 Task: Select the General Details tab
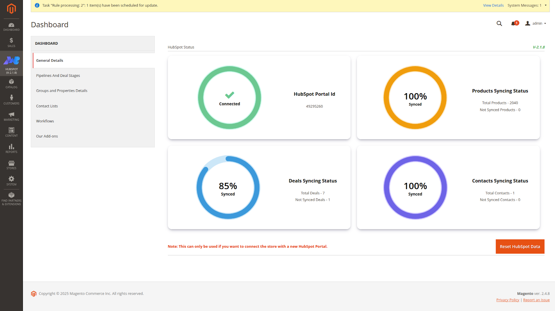pyautogui.click(x=94, y=60)
